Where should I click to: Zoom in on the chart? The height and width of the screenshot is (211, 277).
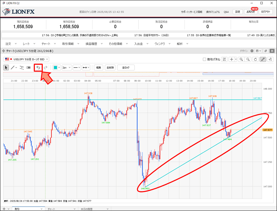(x=241, y=59)
